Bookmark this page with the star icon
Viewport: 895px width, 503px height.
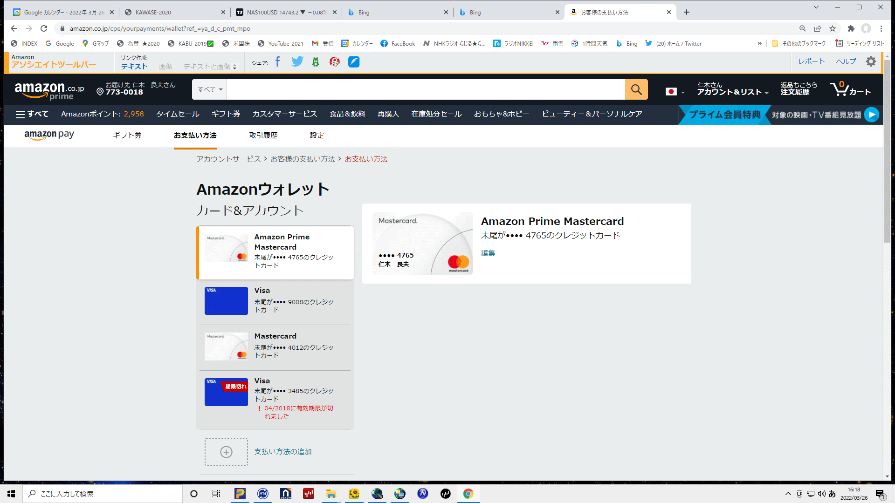833,28
